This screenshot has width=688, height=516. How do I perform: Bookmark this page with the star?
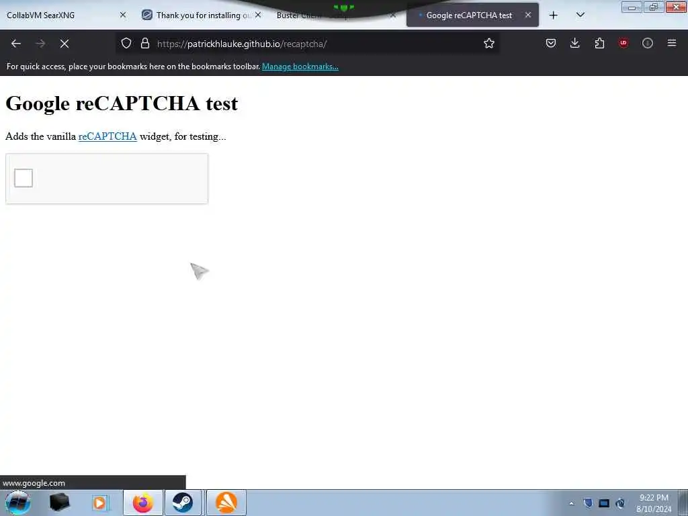[489, 44]
